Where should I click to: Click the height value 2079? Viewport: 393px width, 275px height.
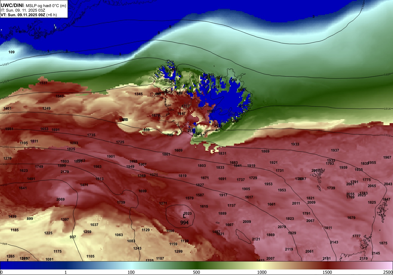(x=282, y=227)
